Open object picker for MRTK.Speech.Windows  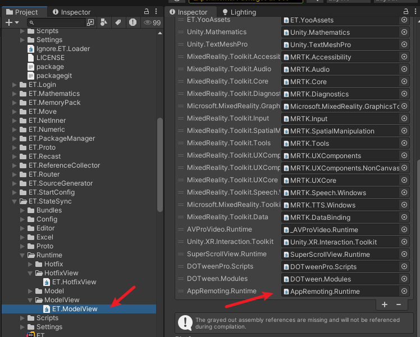(404, 192)
